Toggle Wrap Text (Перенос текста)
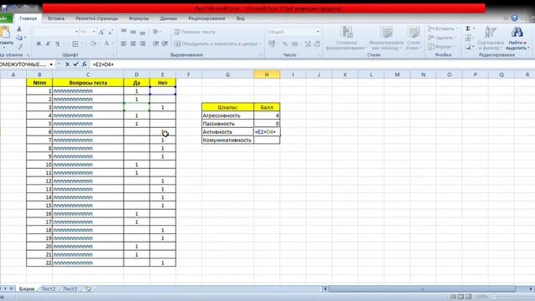535x301 pixels. (x=195, y=32)
